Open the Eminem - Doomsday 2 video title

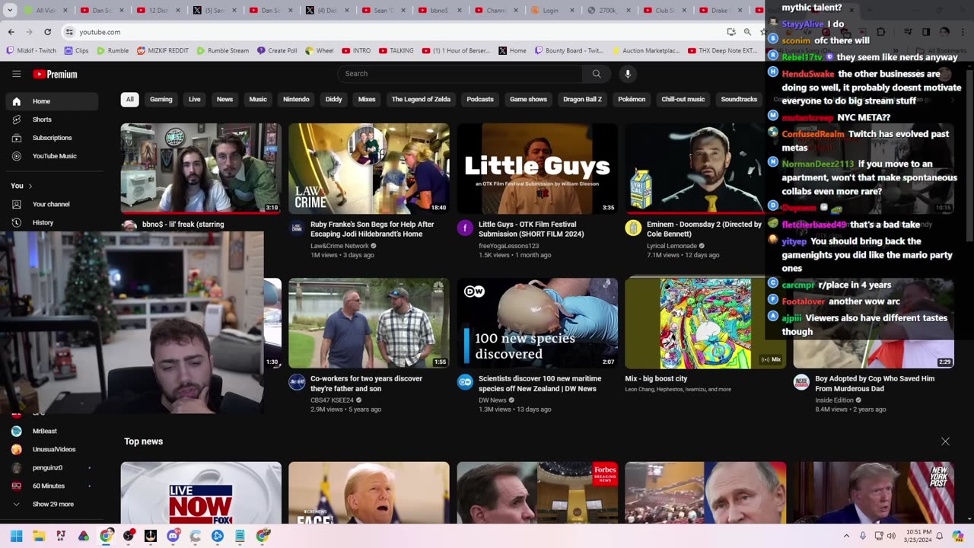[x=704, y=229]
